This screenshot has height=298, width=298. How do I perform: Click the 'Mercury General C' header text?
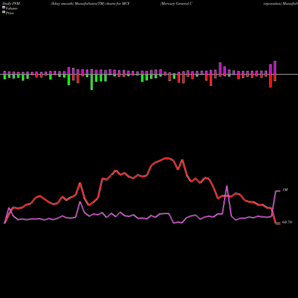pyautogui.click(x=176, y=4)
